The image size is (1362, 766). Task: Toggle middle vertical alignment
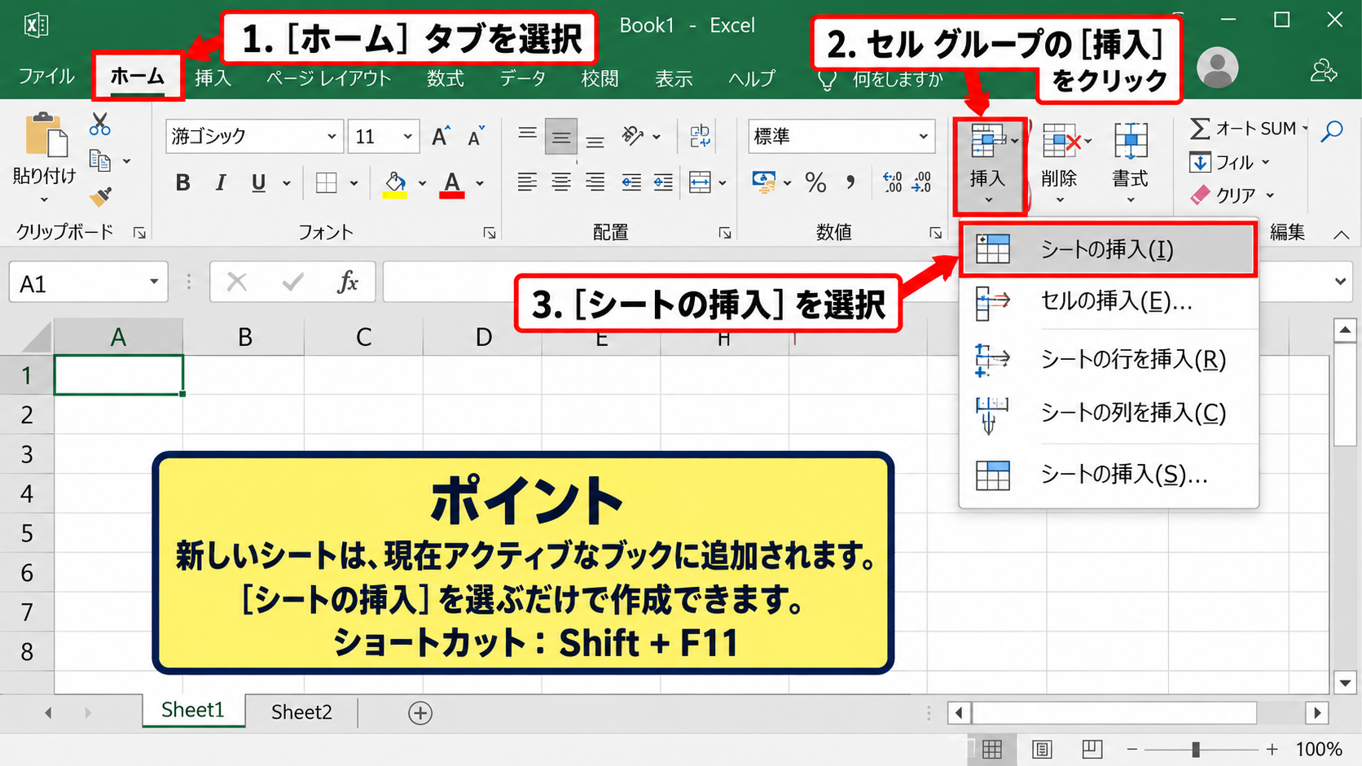[x=561, y=136]
